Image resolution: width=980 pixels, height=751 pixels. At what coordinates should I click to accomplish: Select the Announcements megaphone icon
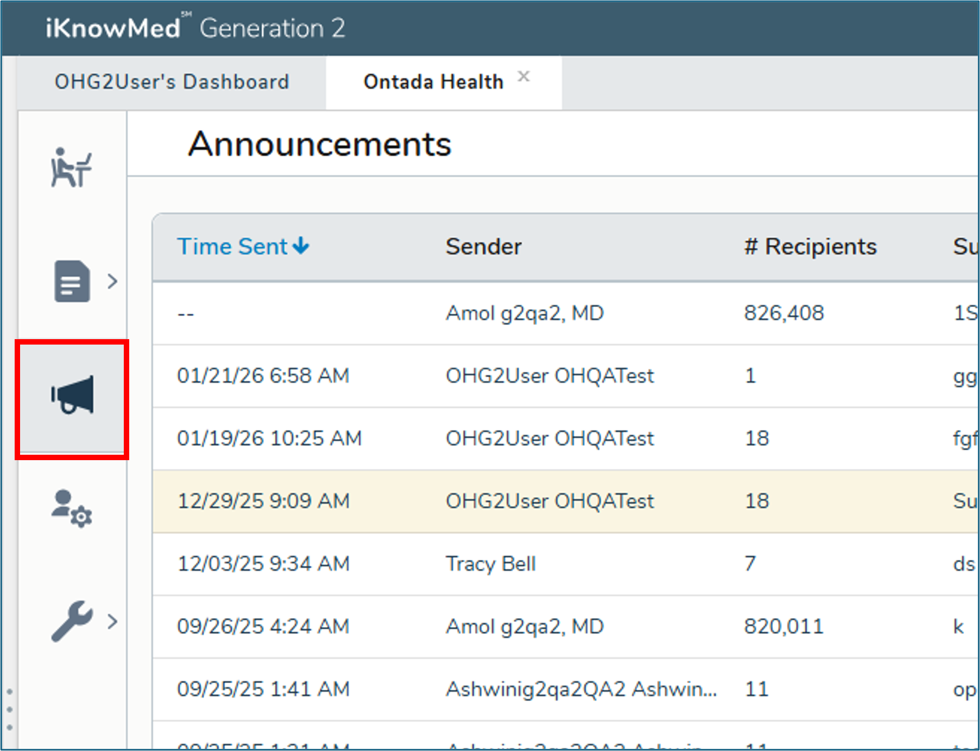(x=72, y=396)
